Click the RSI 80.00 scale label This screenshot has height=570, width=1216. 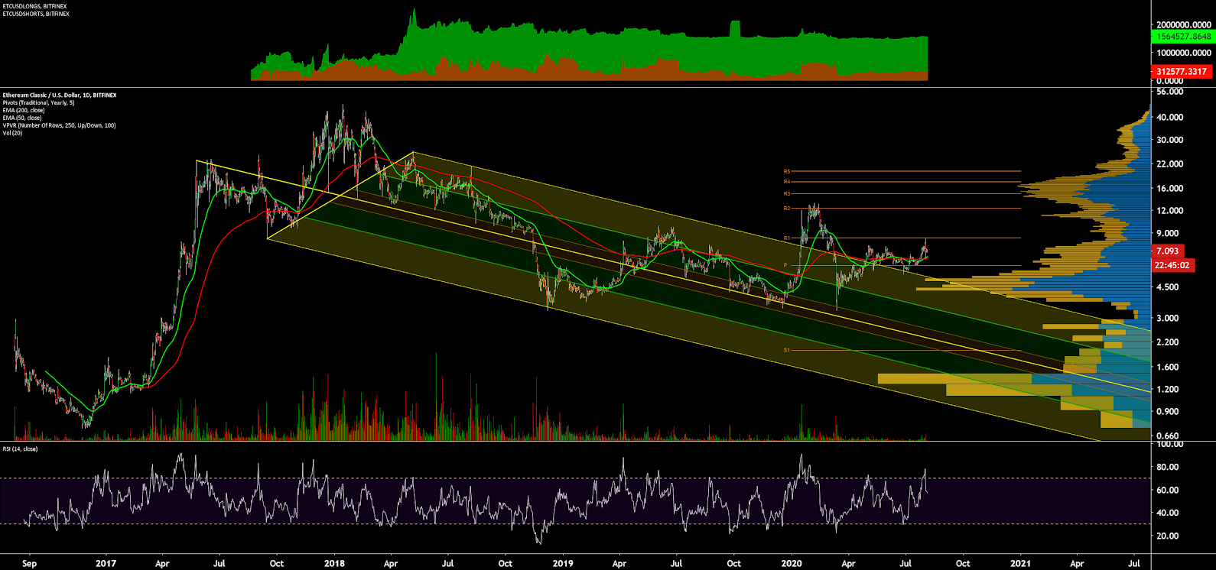point(1168,467)
